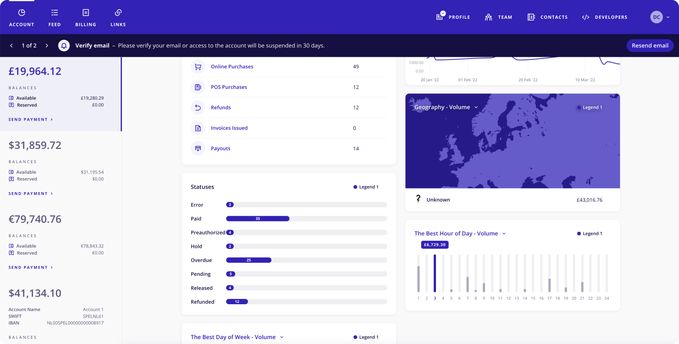The height and width of the screenshot is (344, 679).
Task: Toggle Legend 1 in Statuses card
Action: point(366,187)
